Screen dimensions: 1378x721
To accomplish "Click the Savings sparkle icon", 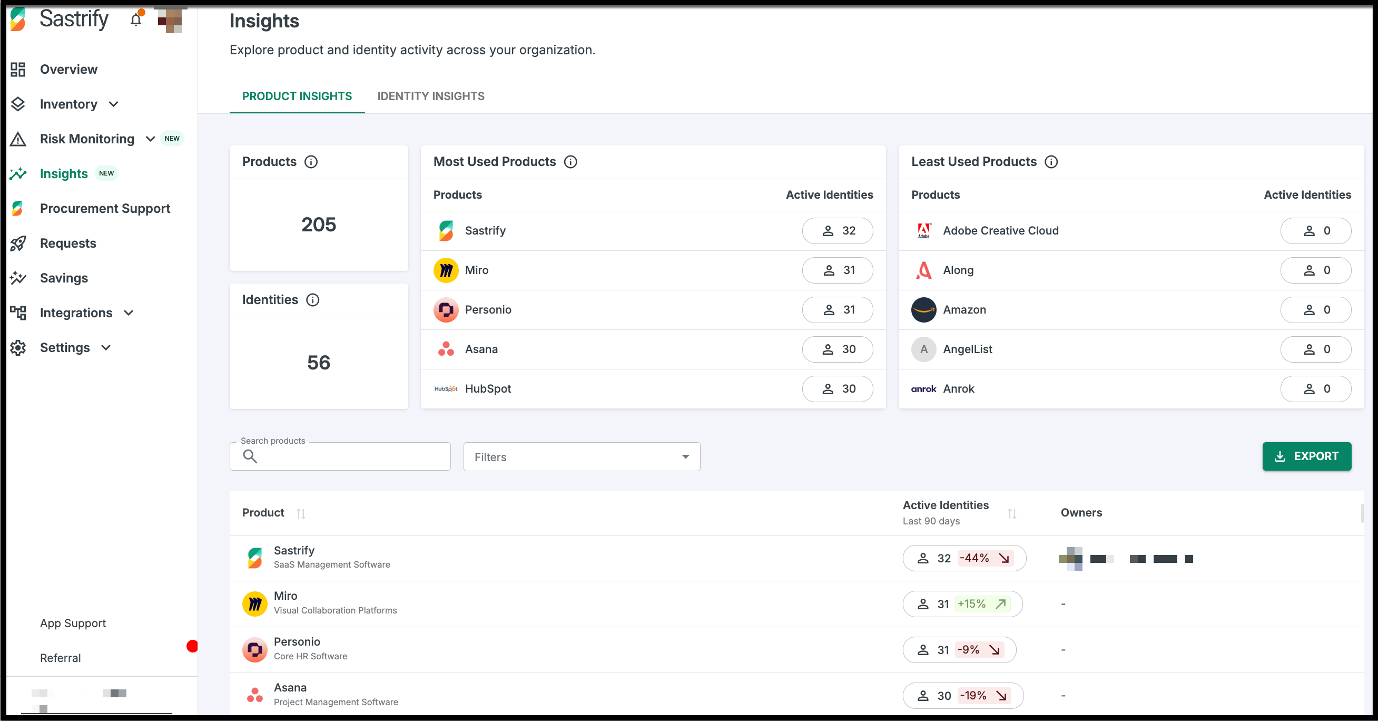I will [18, 278].
